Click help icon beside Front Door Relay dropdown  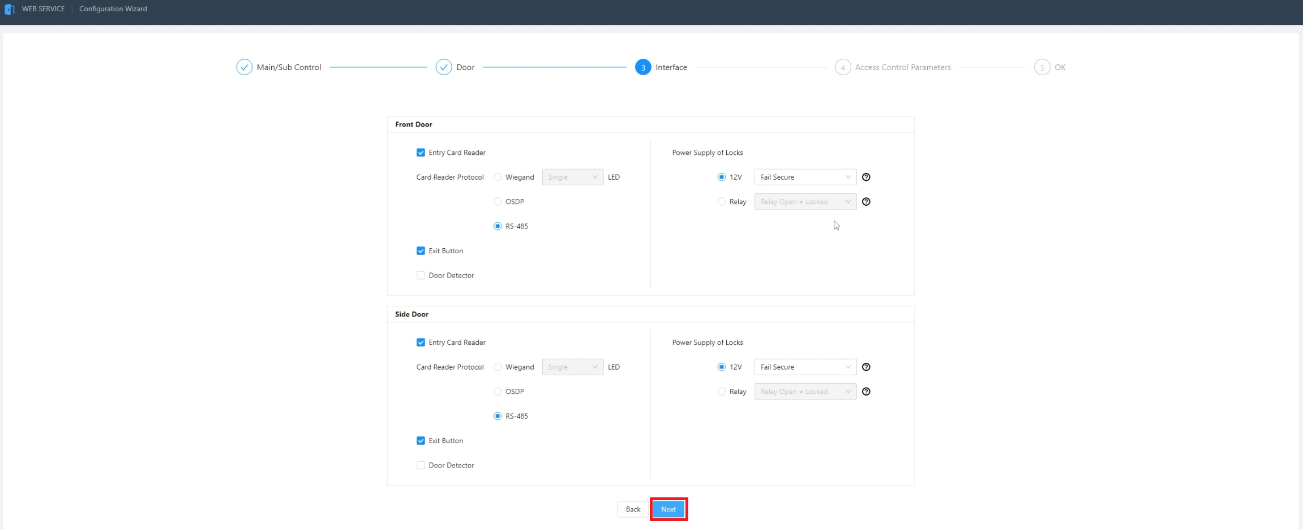865,202
